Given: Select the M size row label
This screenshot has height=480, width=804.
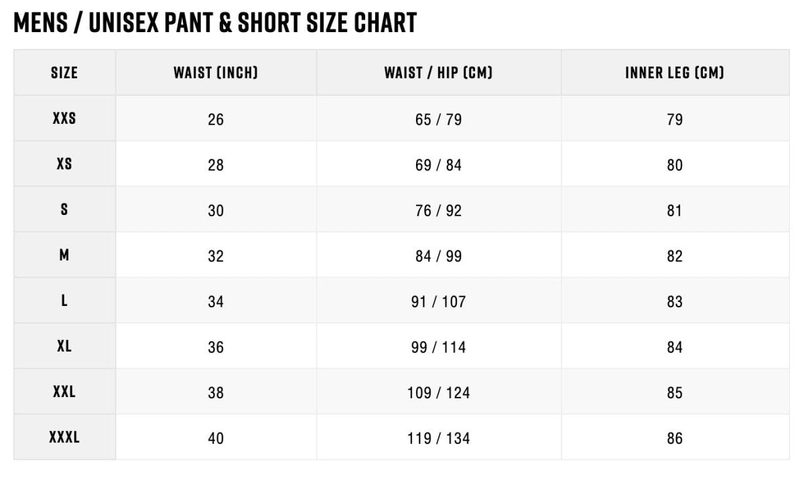Looking at the screenshot, I should coord(64,255).
